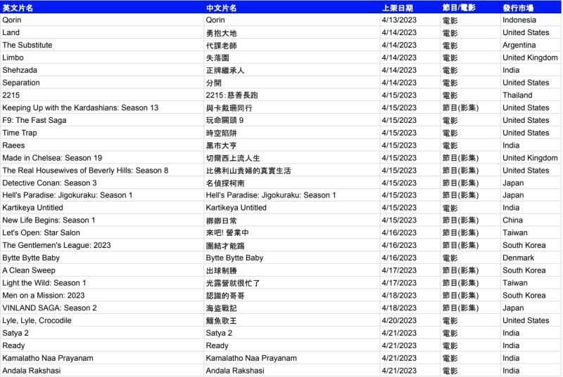Click Indonesia in the market column
The width and height of the screenshot is (563, 377).
(x=519, y=20)
